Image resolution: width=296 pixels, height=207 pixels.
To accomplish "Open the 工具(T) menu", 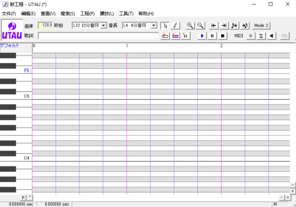I will (x=126, y=14).
